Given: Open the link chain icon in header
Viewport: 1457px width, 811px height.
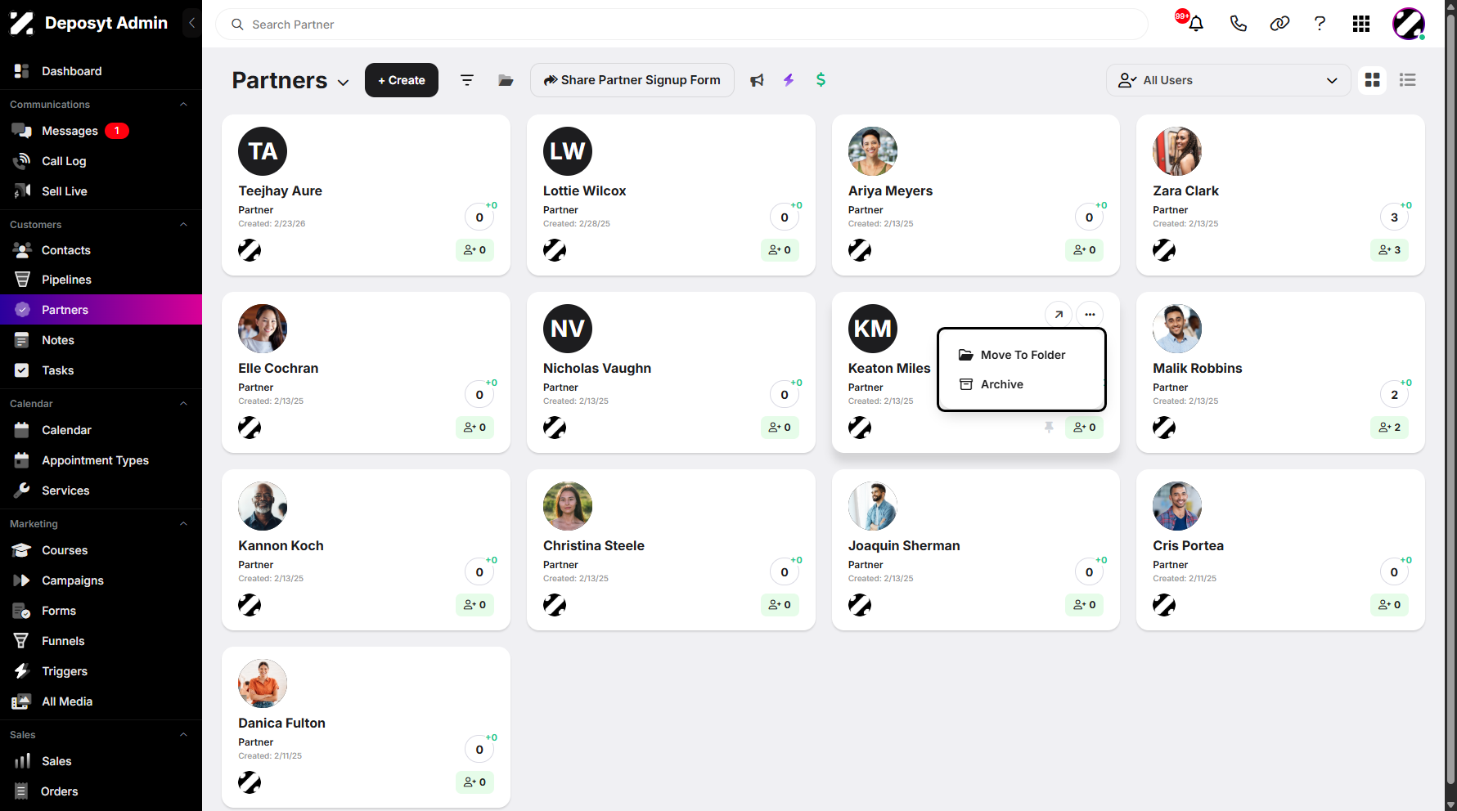Looking at the screenshot, I should (x=1279, y=24).
